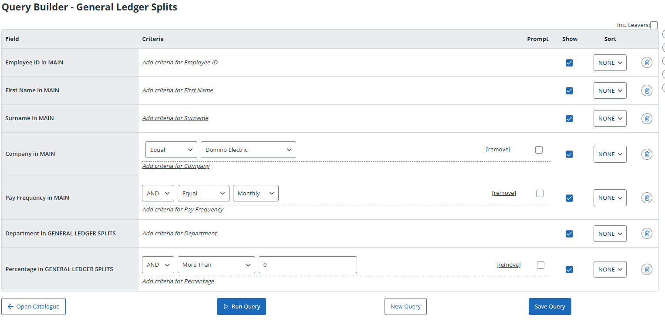This screenshot has height=325, width=665.
Task: Open Pay Frequency Equal operator dropdown
Action: (203, 193)
